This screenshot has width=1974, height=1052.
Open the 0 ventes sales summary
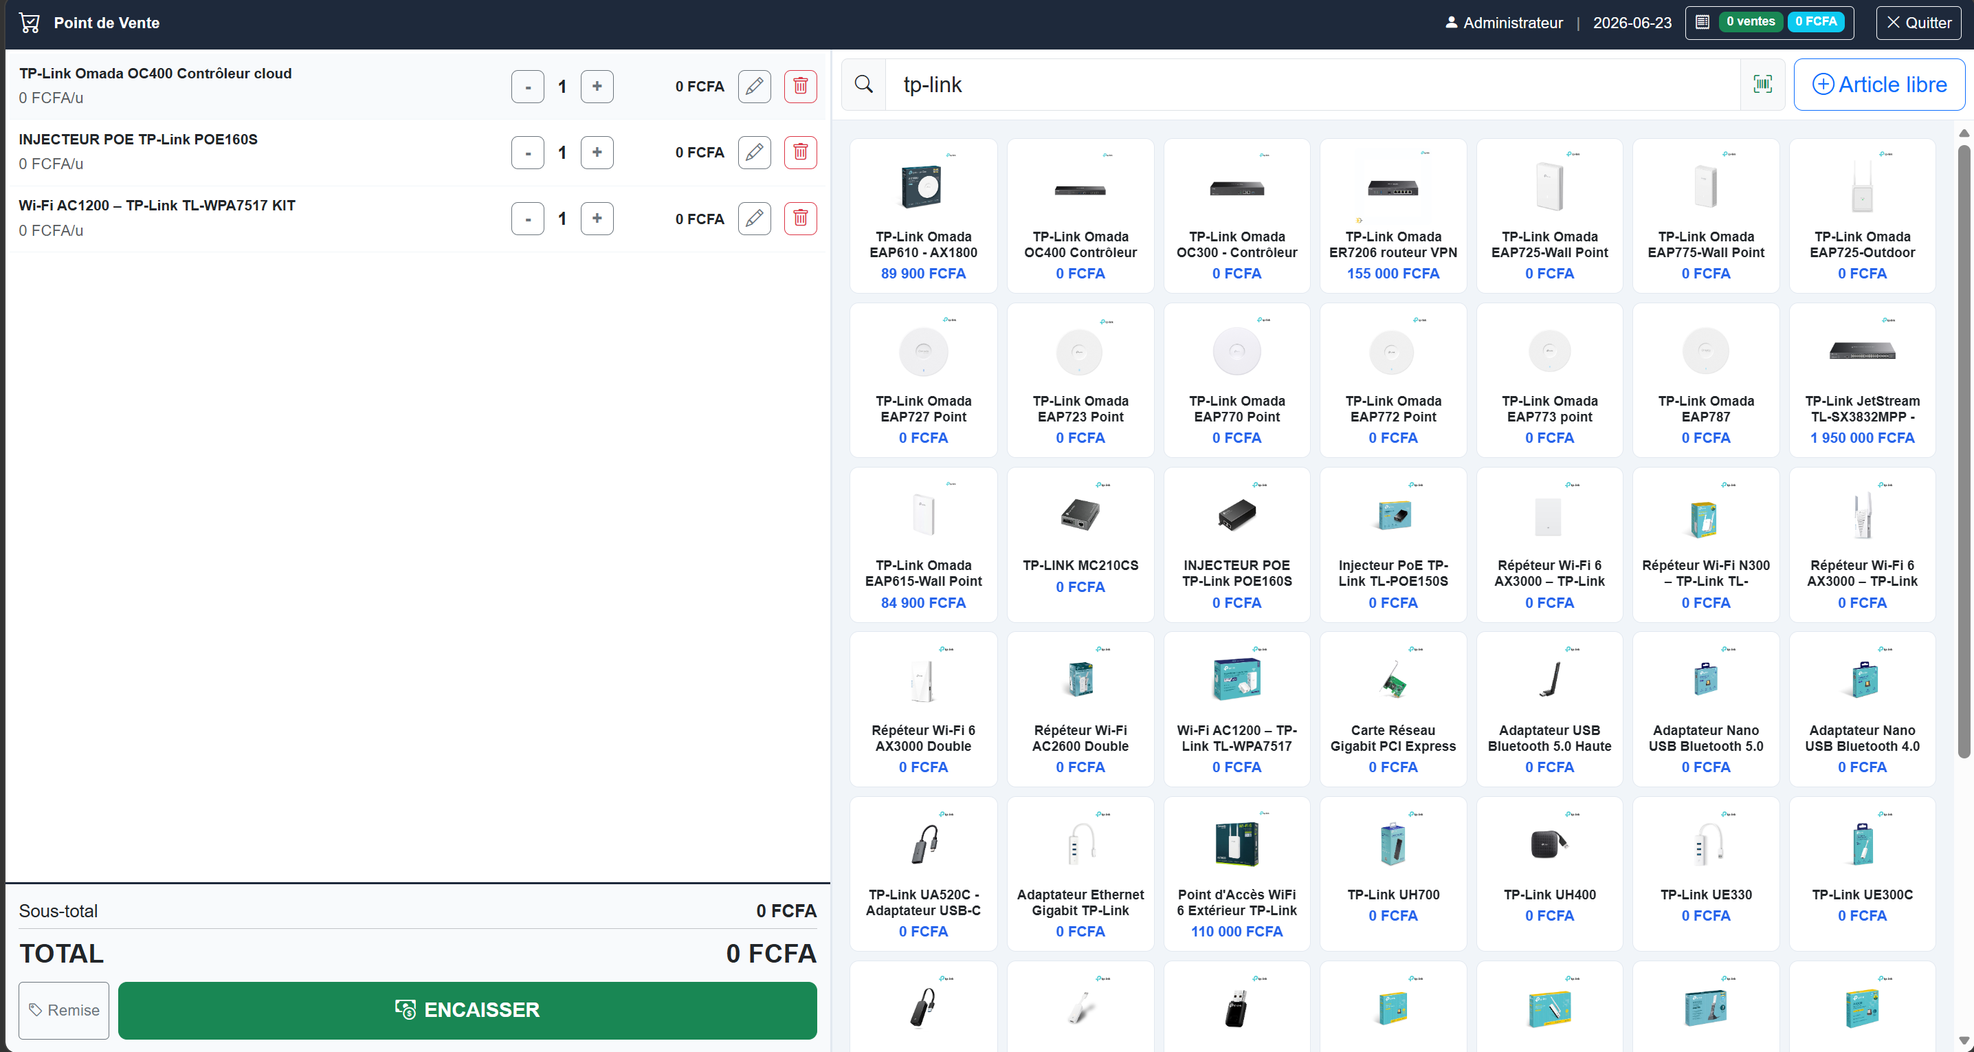(1751, 21)
